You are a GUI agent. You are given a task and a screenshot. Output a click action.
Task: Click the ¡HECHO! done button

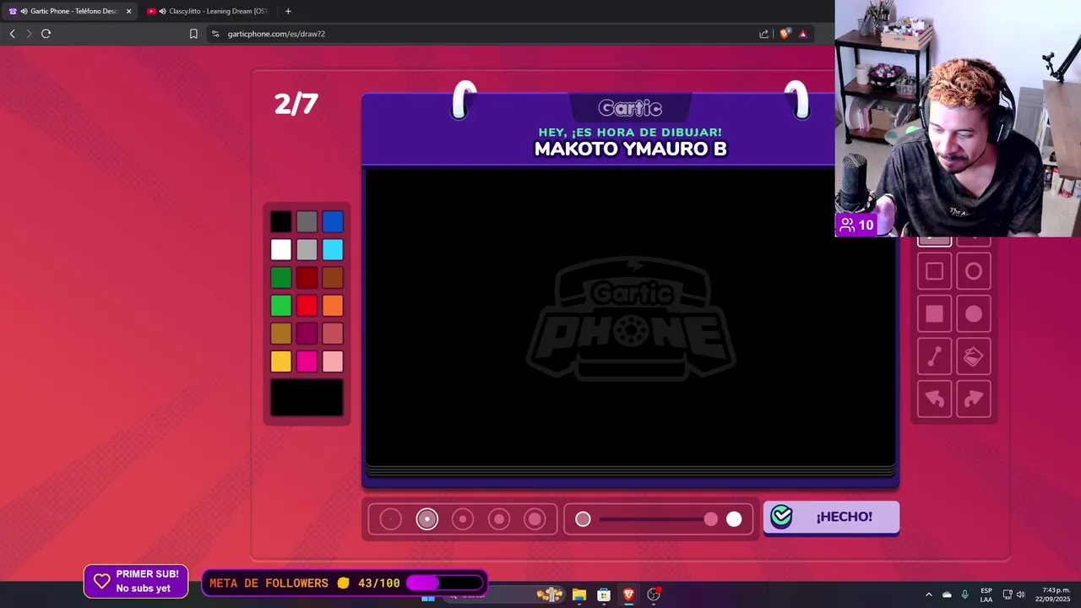coord(831,517)
